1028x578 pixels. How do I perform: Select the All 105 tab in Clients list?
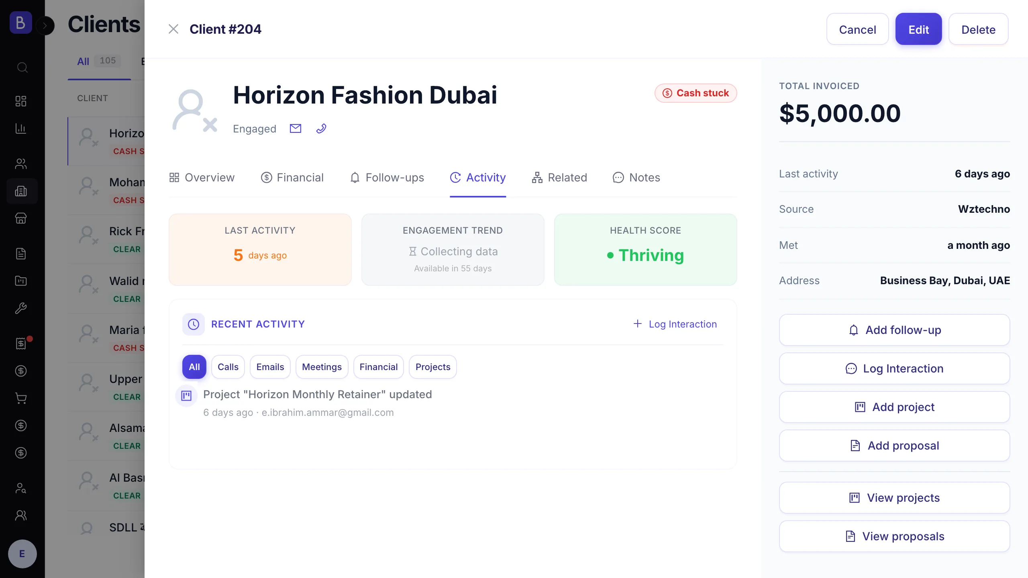point(98,61)
